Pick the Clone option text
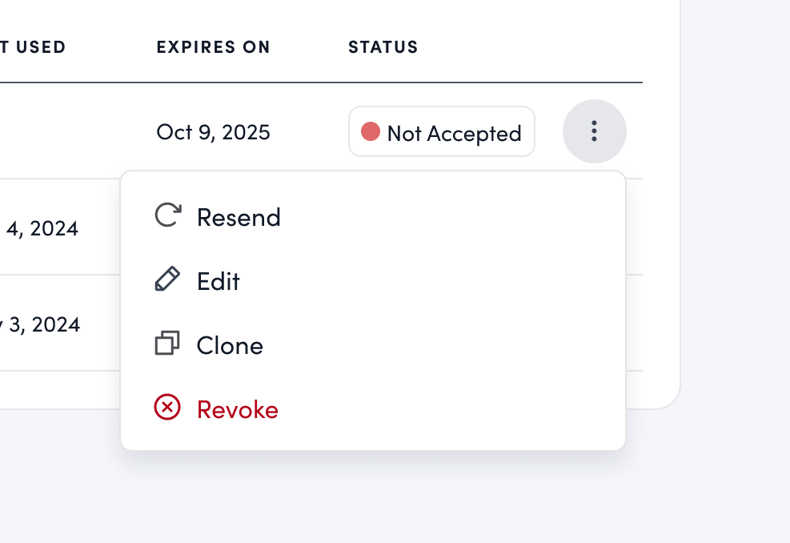790x543 pixels. (230, 346)
